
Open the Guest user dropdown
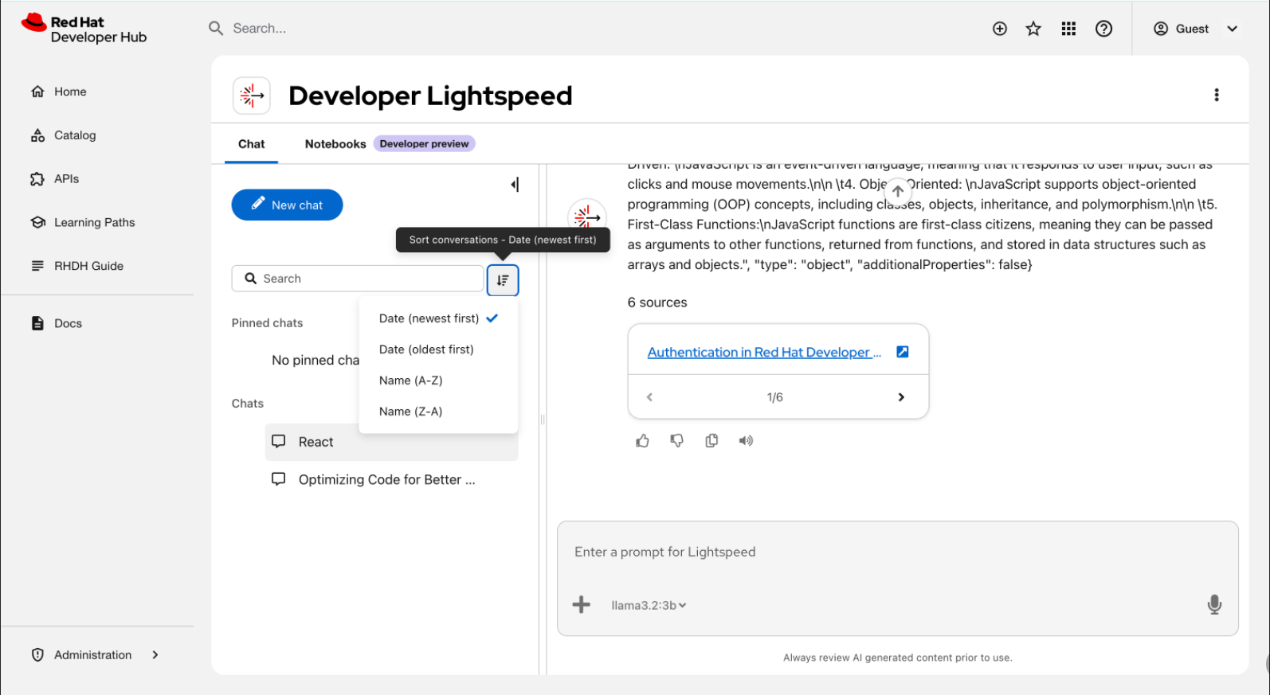pyautogui.click(x=1196, y=29)
